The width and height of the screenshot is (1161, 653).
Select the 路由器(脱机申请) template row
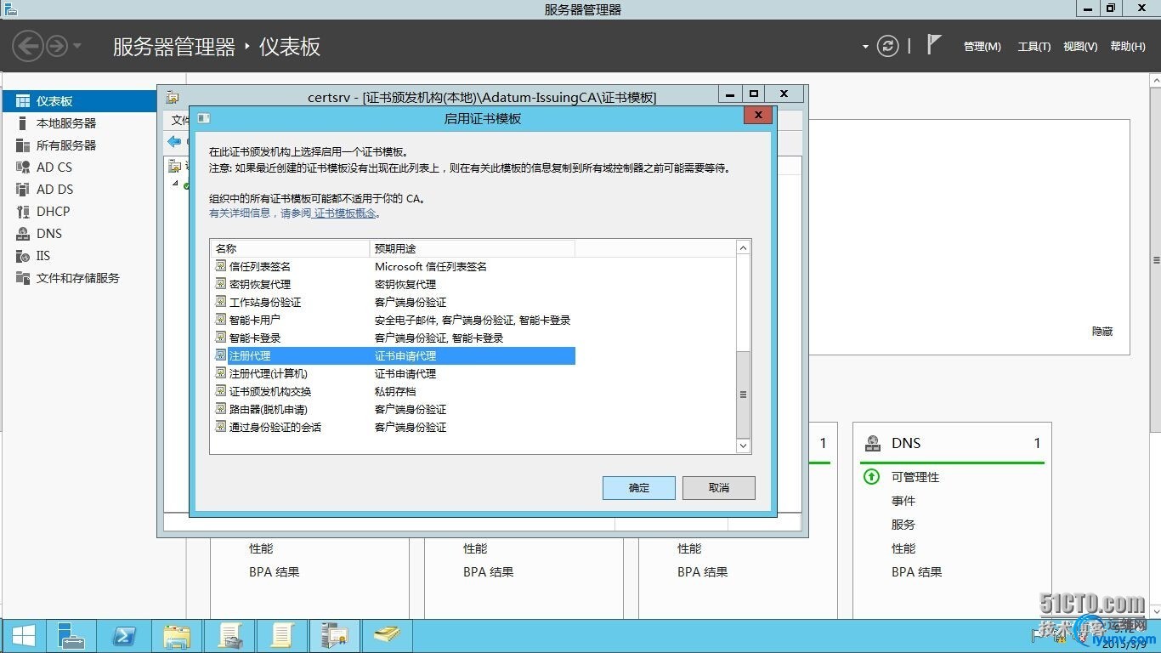point(394,410)
